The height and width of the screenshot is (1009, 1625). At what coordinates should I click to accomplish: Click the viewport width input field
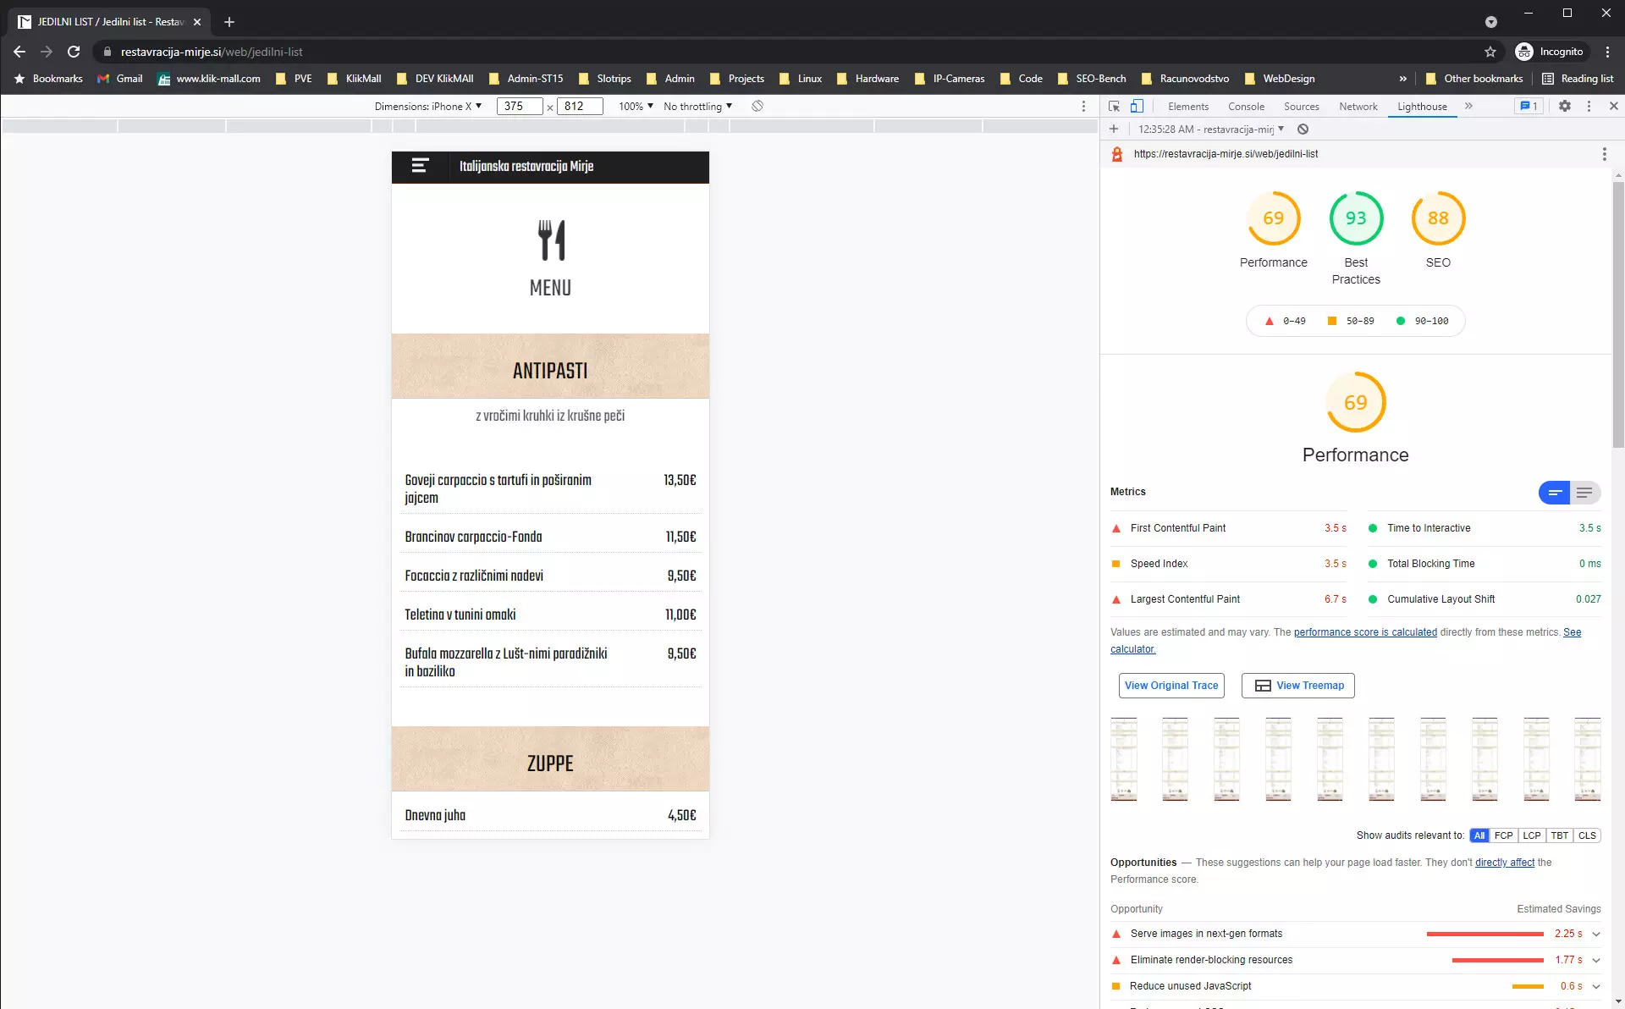coord(518,107)
